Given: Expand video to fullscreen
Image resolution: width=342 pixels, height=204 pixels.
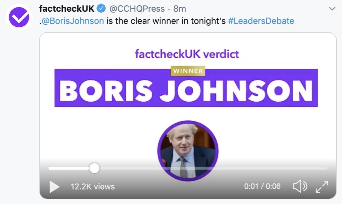Looking at the screenshot, I should pyautogui.click(x=322, y=186).
